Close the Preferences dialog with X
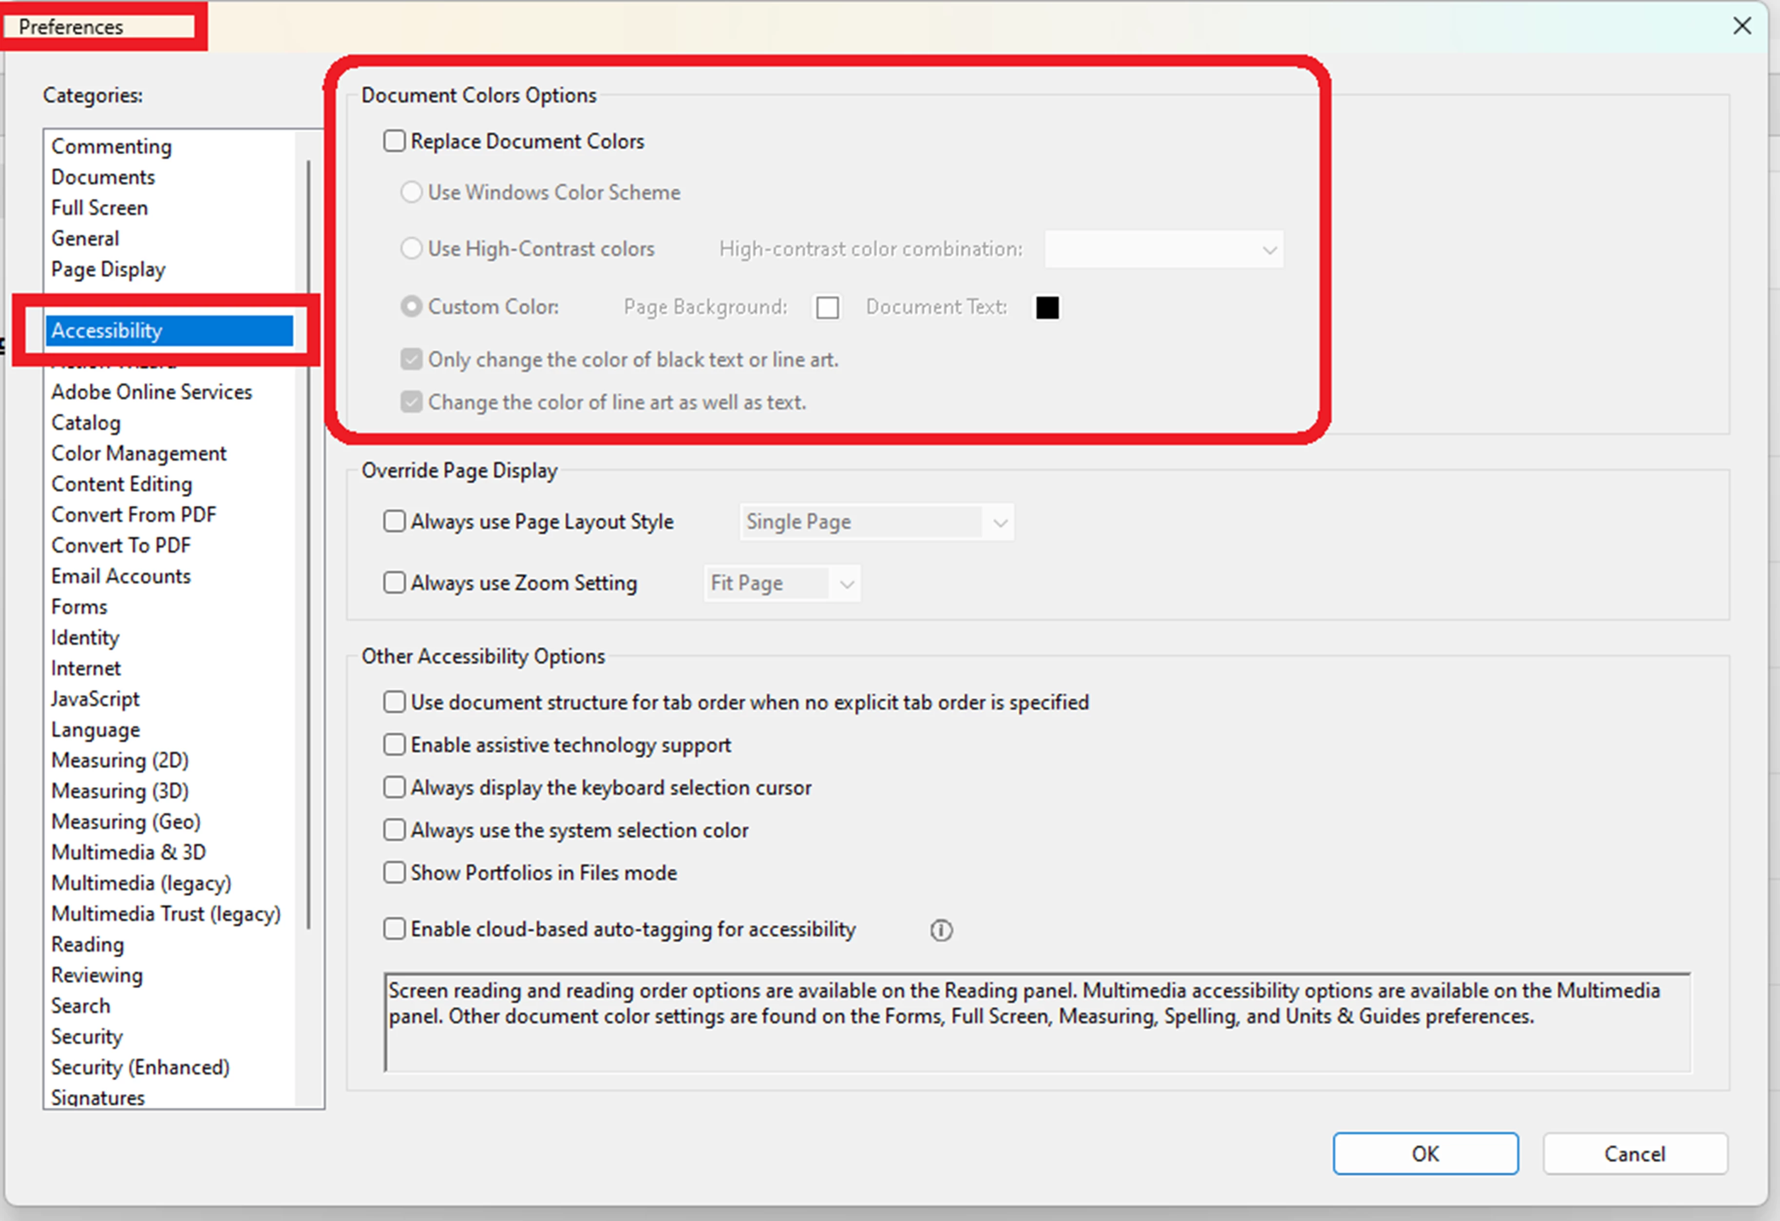 [x=1742, y=26]
